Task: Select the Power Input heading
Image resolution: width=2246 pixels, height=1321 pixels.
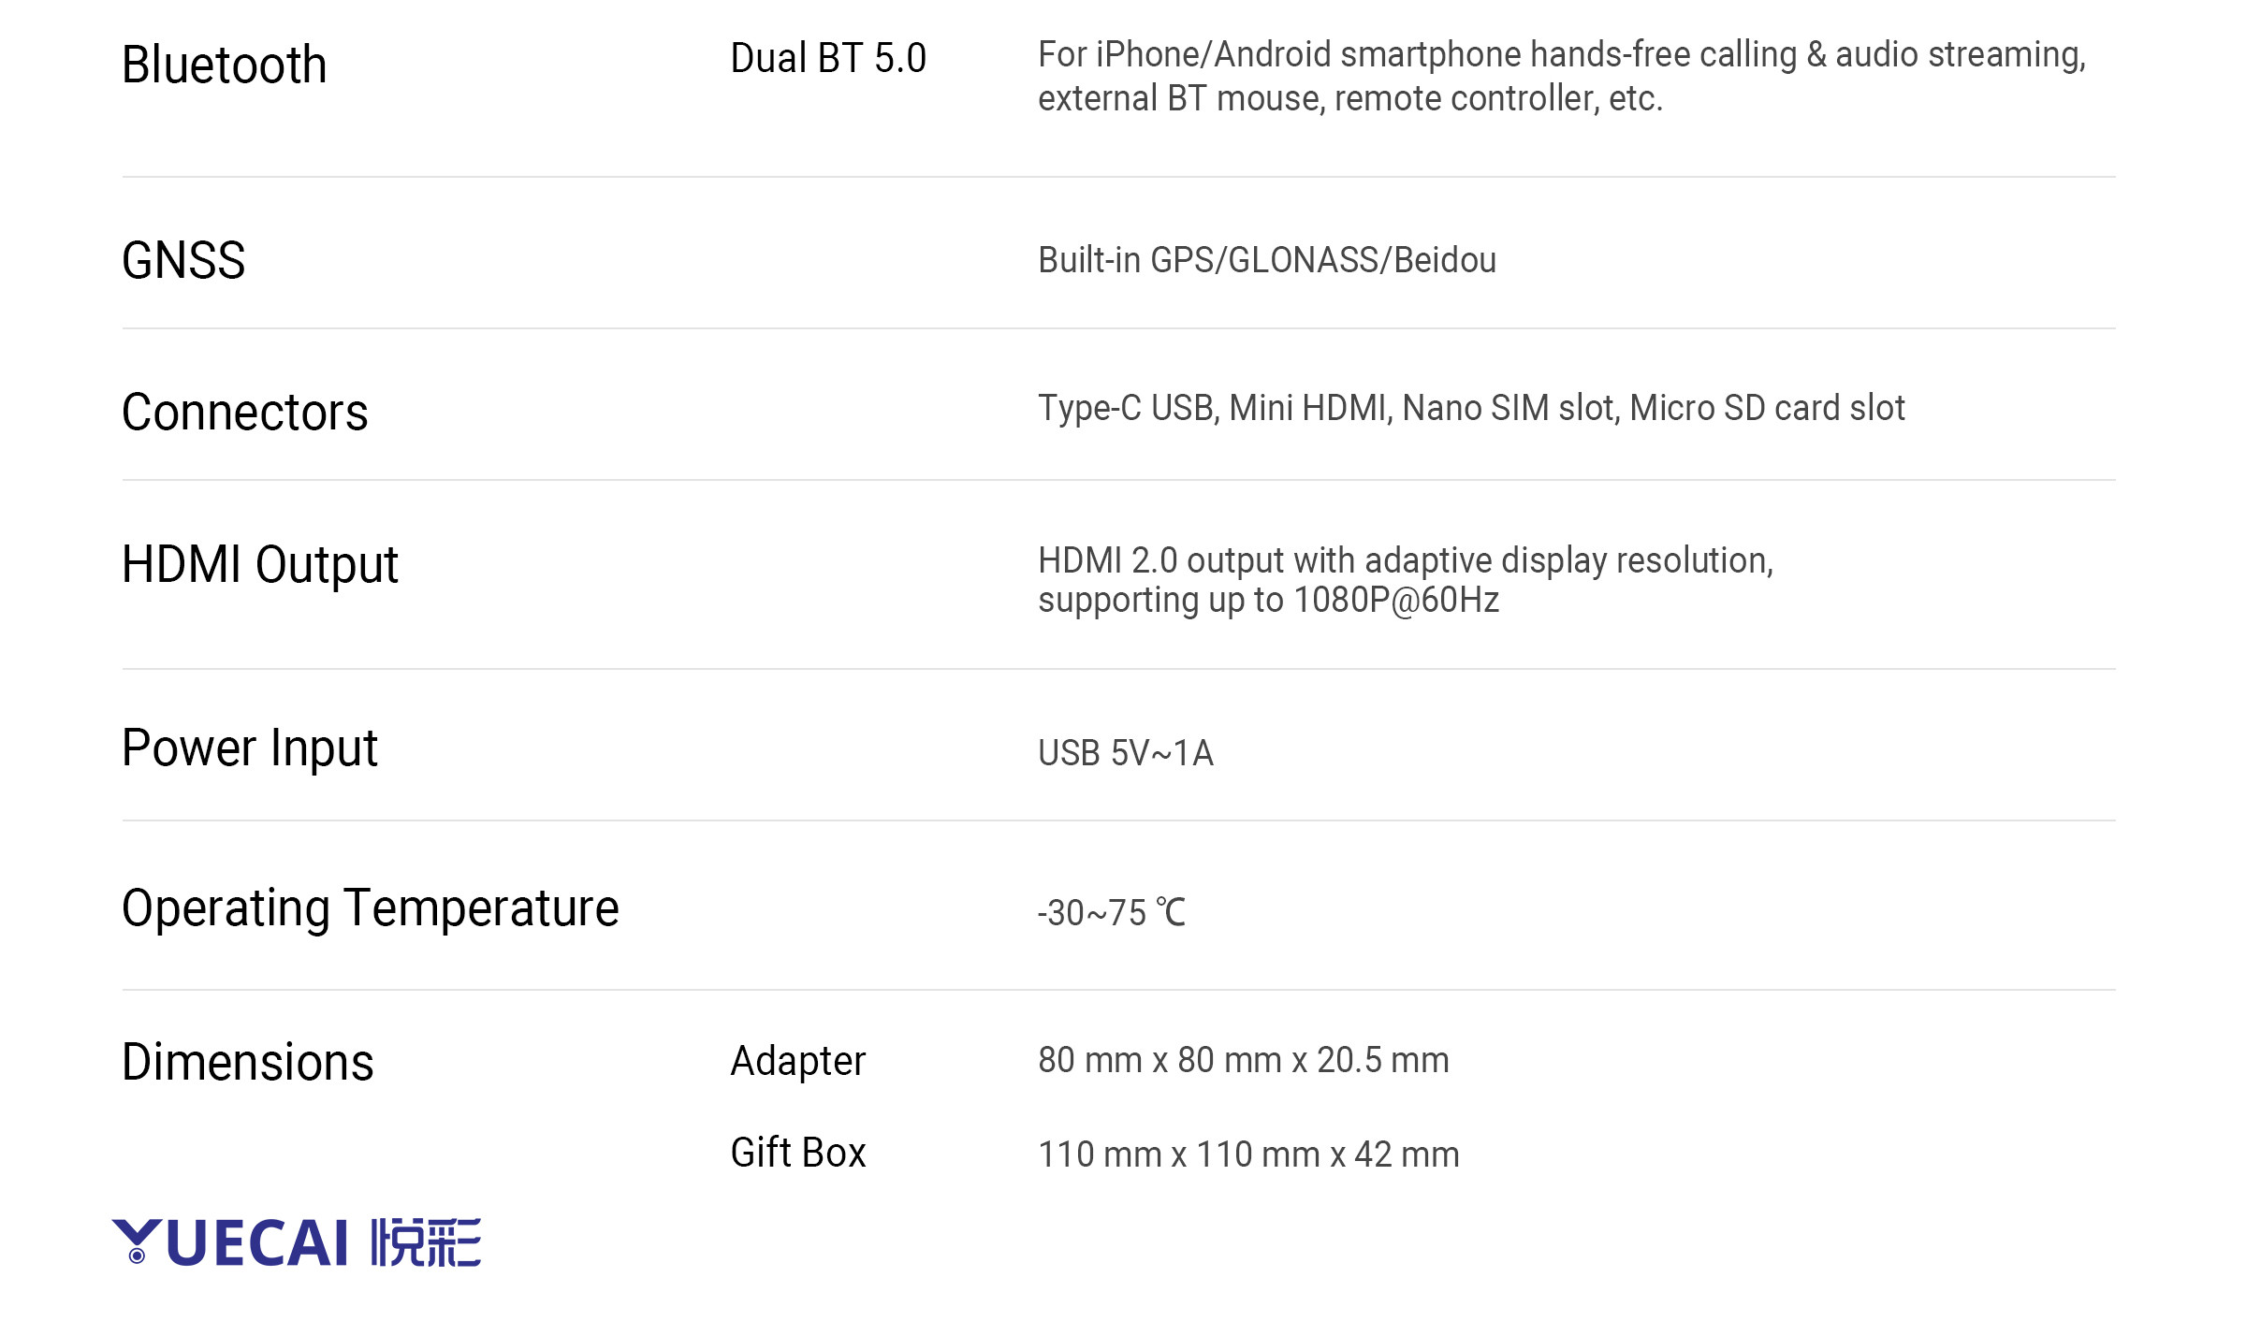Action: coord(250,748)
